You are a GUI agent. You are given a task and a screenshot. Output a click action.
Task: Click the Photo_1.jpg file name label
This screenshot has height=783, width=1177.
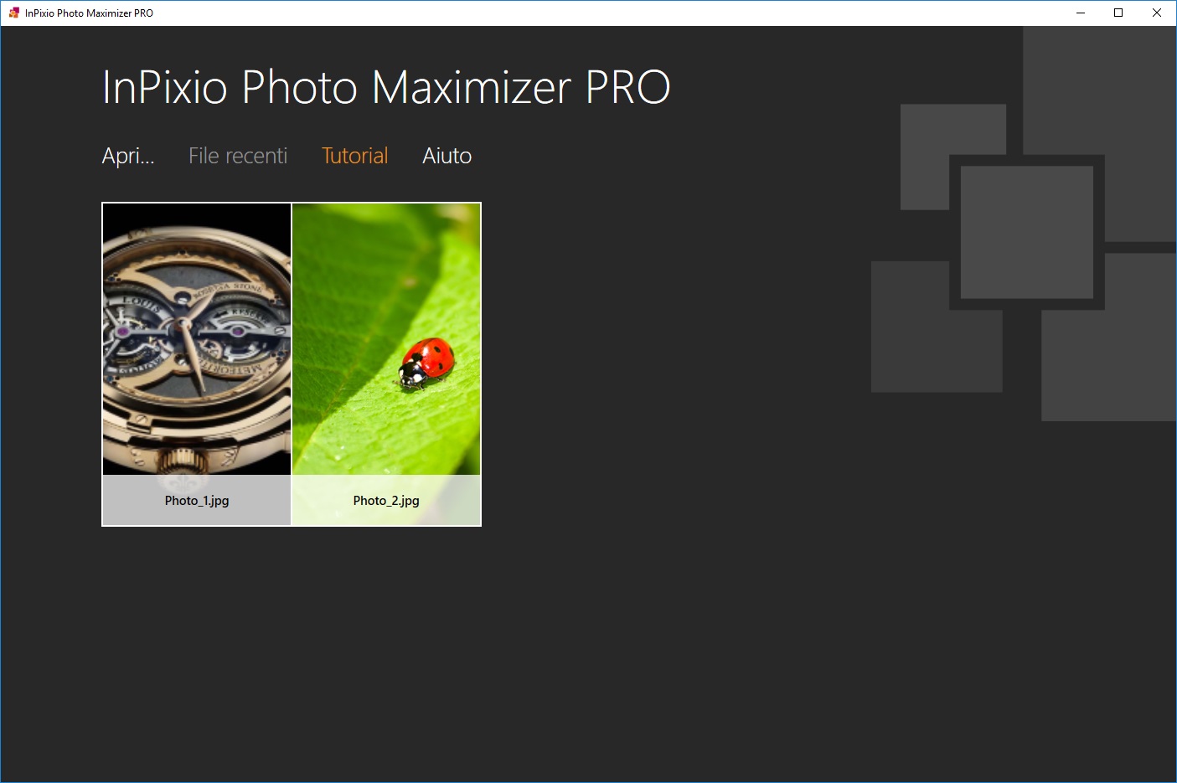[x=197, y=501]
